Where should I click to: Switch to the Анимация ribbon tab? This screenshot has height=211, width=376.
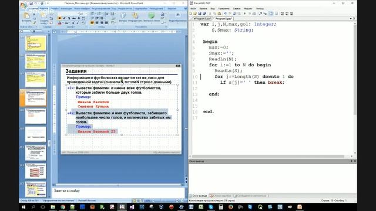pos(66,9)
